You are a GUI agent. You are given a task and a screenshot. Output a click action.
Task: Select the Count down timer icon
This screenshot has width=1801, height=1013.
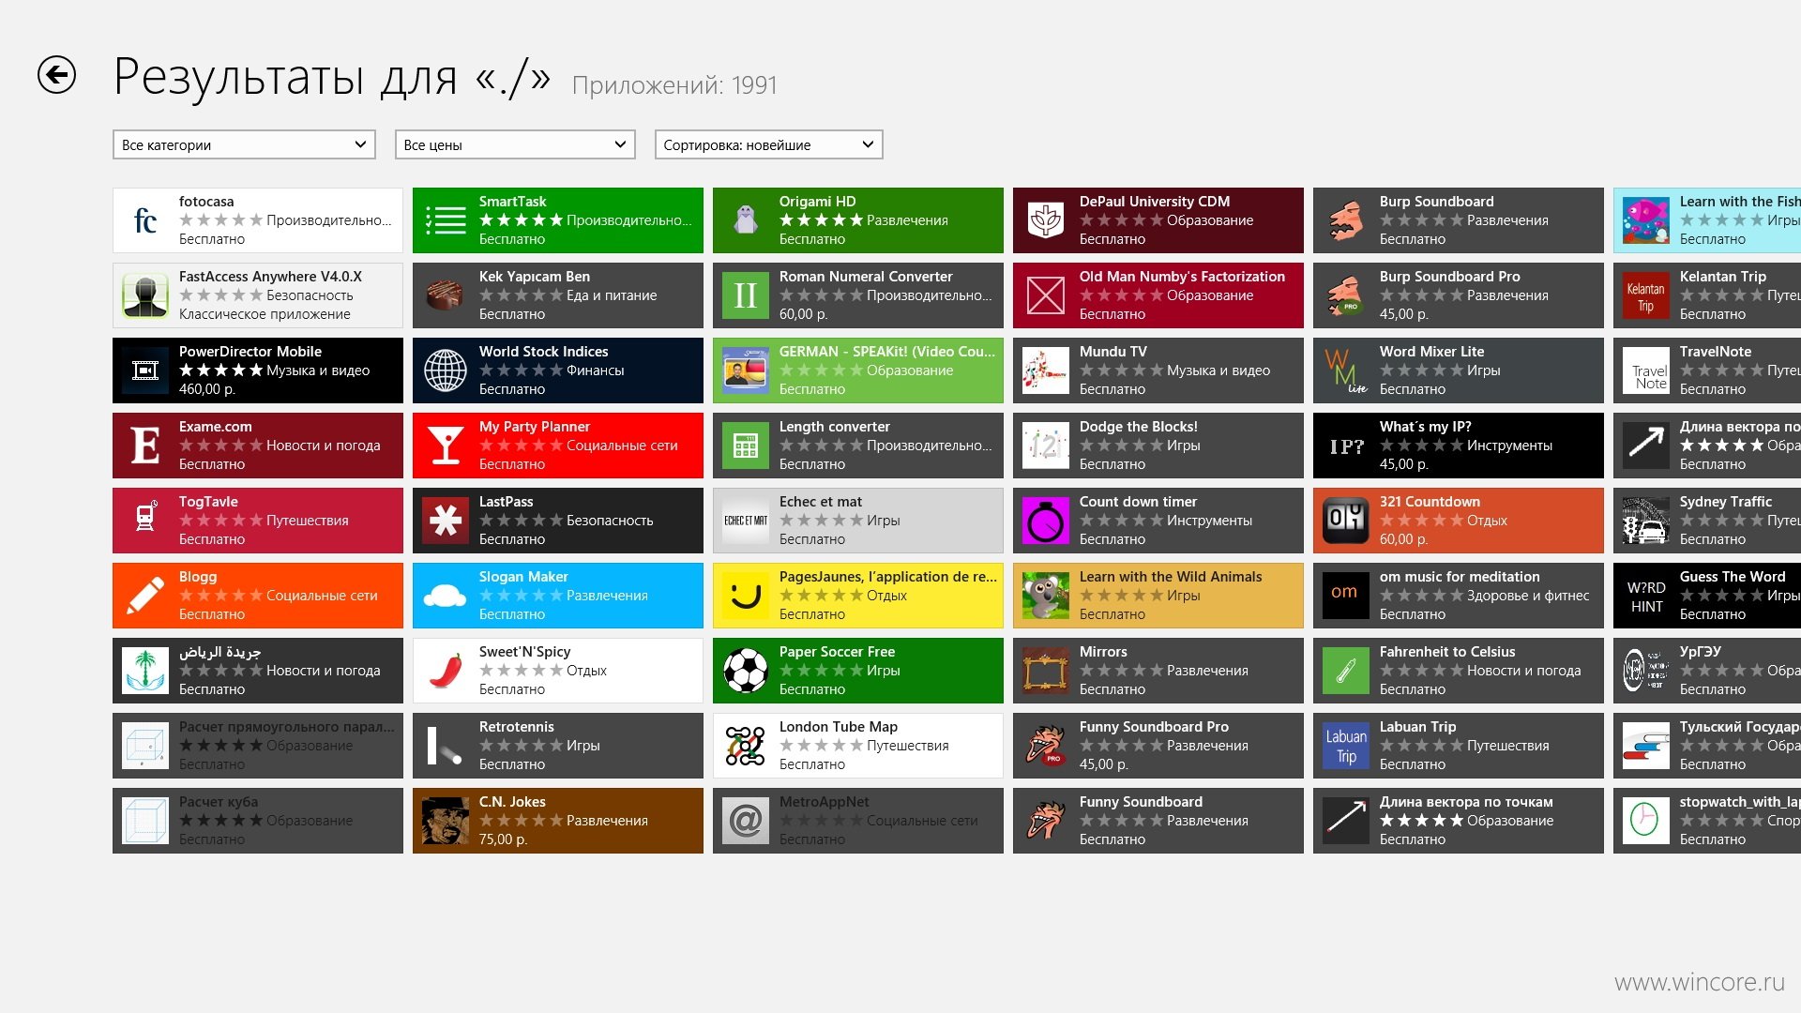tap(1046, 521)
